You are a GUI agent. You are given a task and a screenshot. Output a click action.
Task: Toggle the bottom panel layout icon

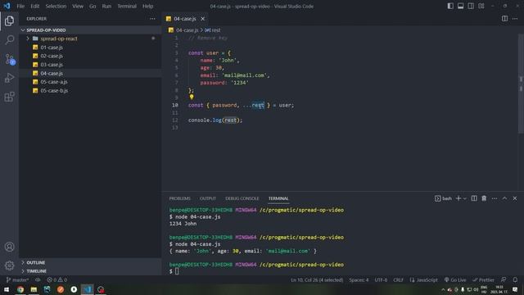[460, 6]
